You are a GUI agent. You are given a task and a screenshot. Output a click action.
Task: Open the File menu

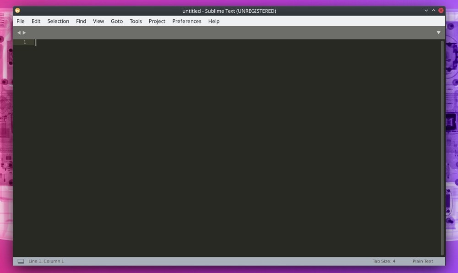pos(20,21)
